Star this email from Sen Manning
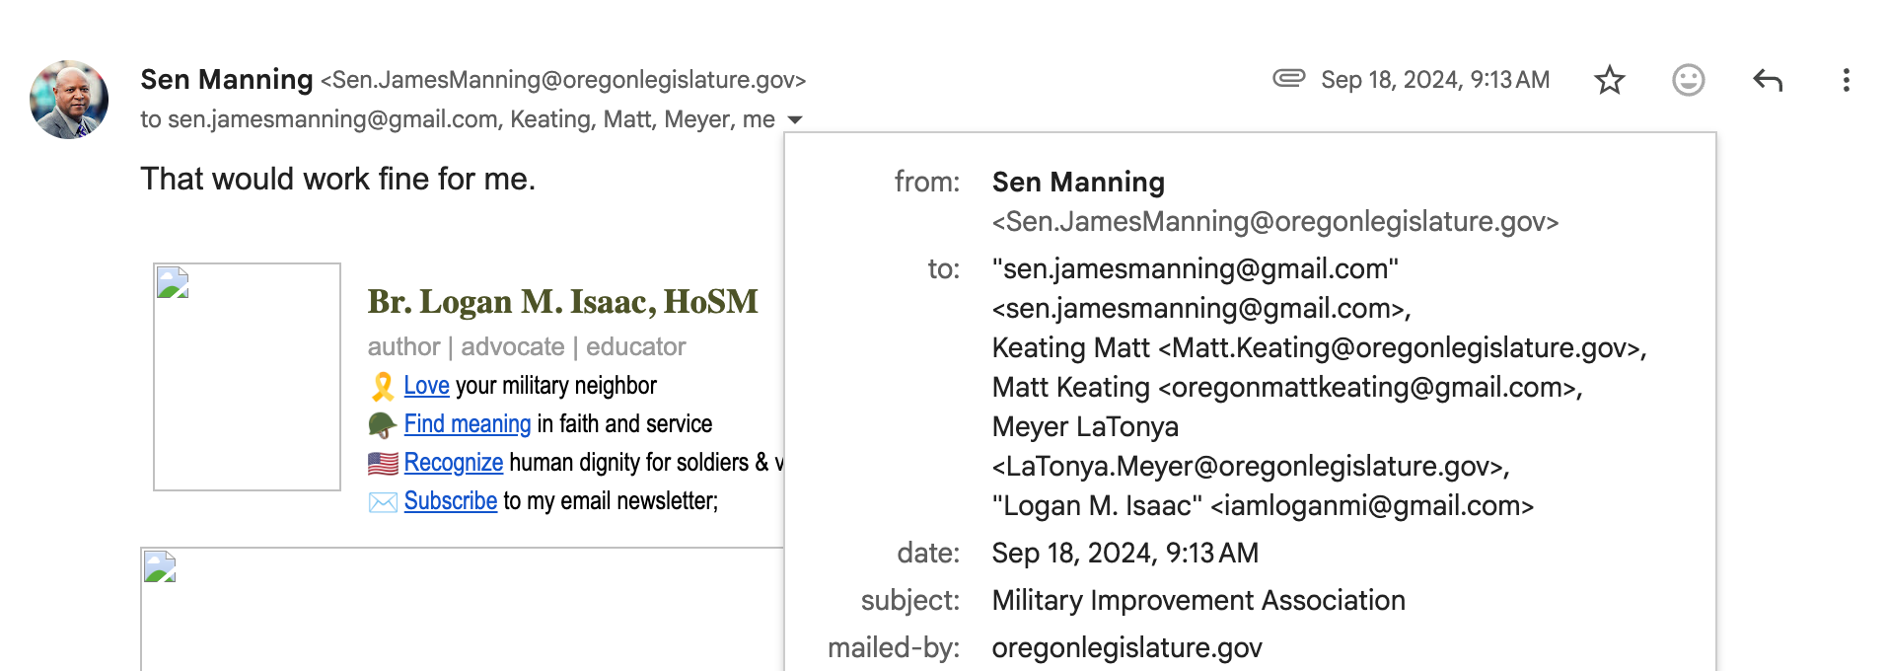The width and height of the screenshot is (1886, 671). [1609, 80]
